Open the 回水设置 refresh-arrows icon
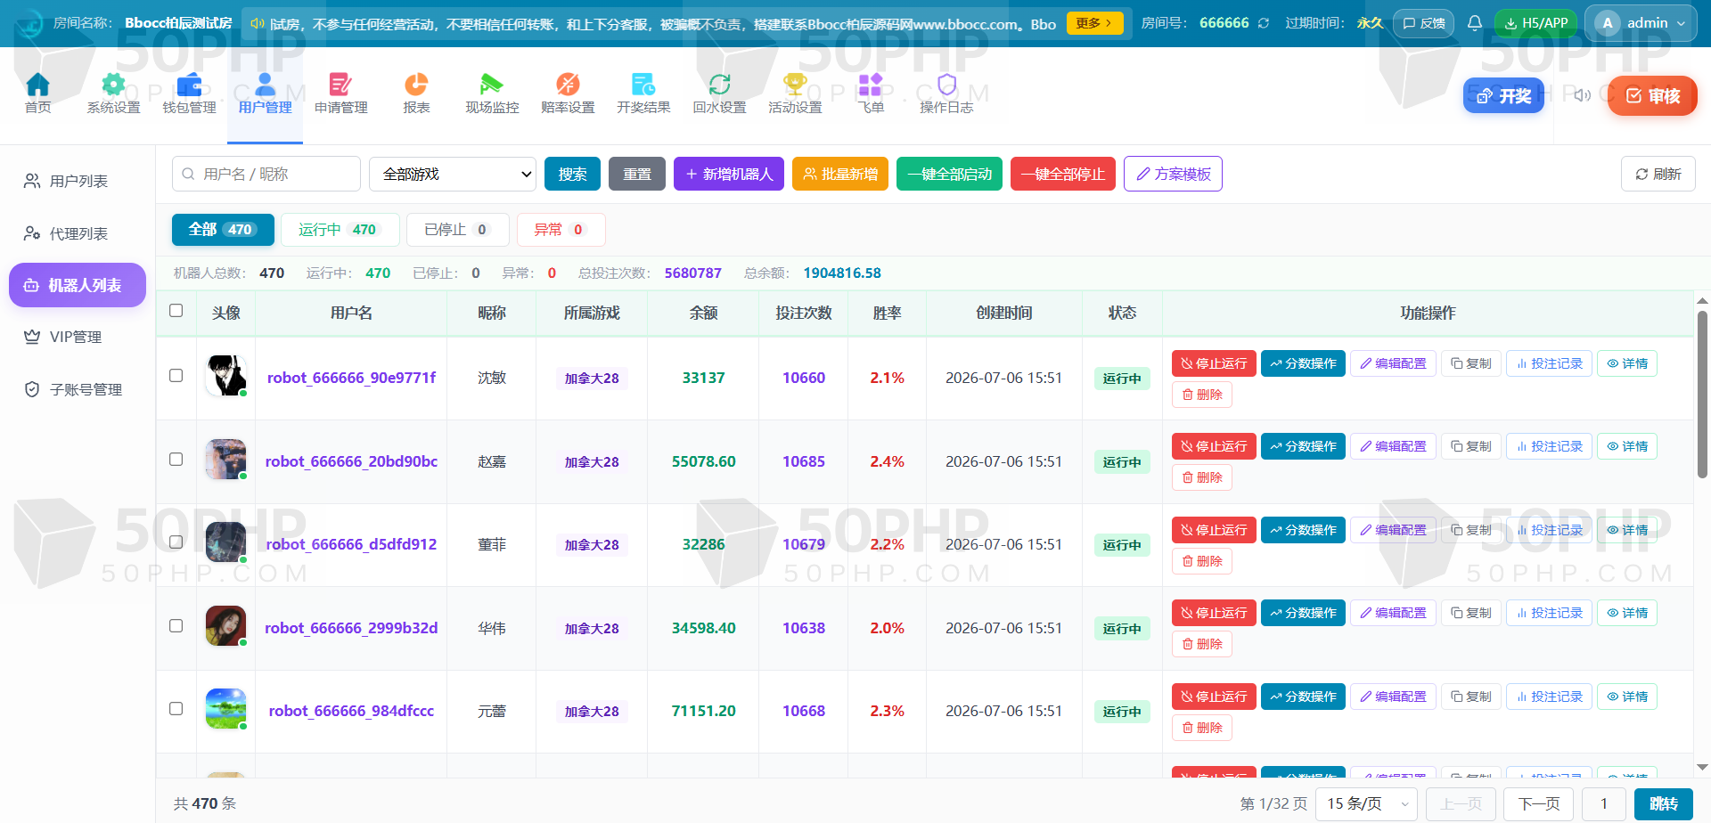The width and height of the screenshot is (1711, 823). tap(719, 85)
